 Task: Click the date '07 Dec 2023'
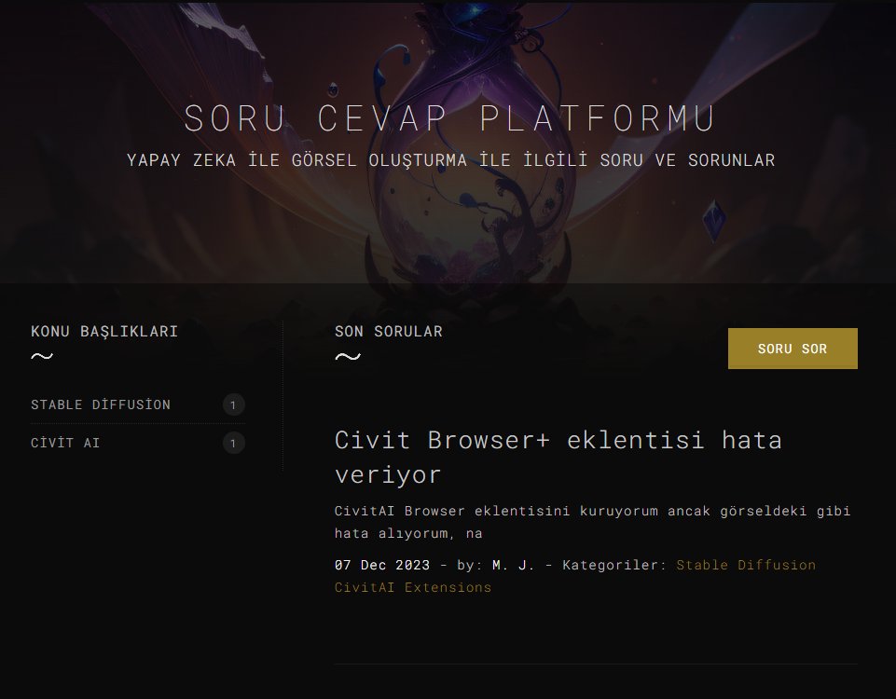click(x=381, y=565)
